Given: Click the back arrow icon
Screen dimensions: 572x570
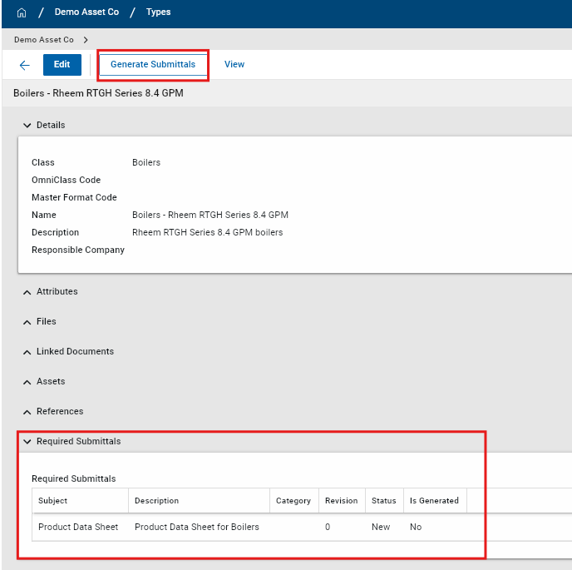Looking at the screenshot, I should [25, 65].
